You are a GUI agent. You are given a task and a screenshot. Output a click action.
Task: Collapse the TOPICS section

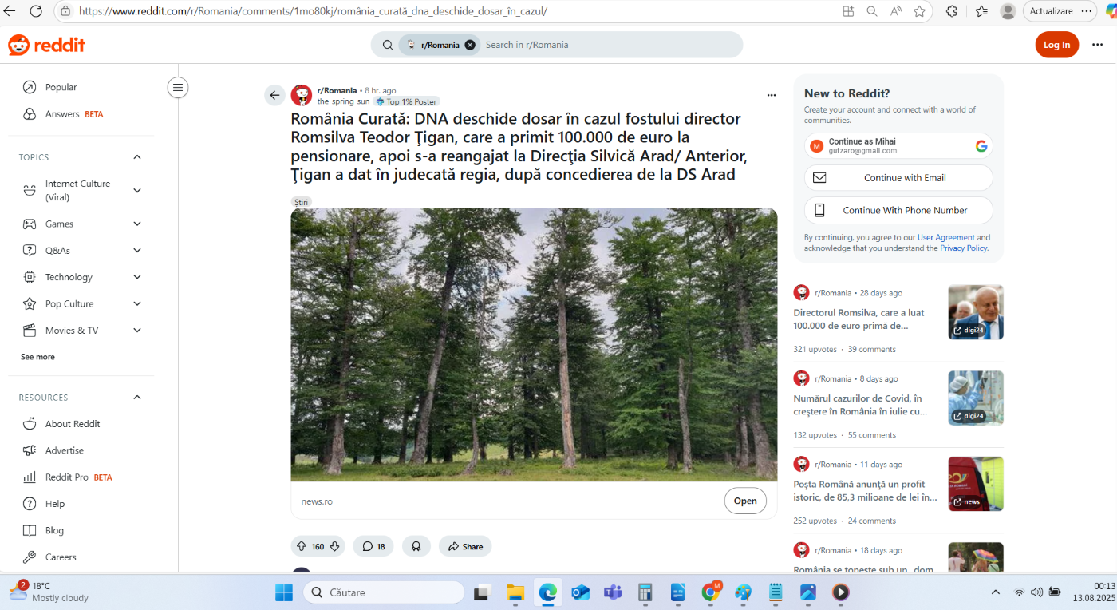pos(136,156)
